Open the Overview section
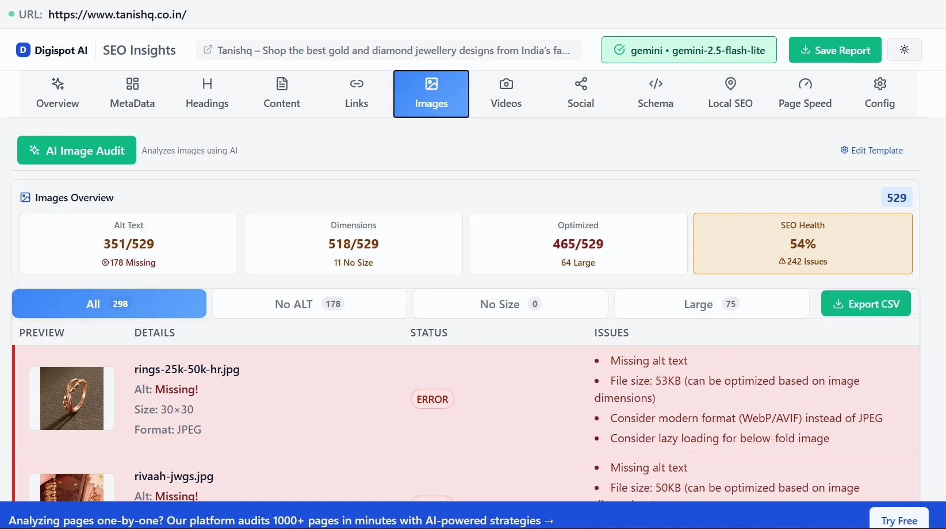 click(57, 93)
